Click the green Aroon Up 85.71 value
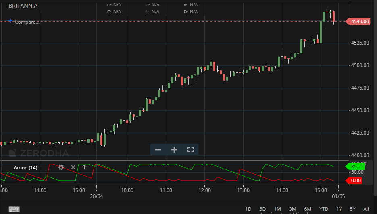 click(355, 166)
